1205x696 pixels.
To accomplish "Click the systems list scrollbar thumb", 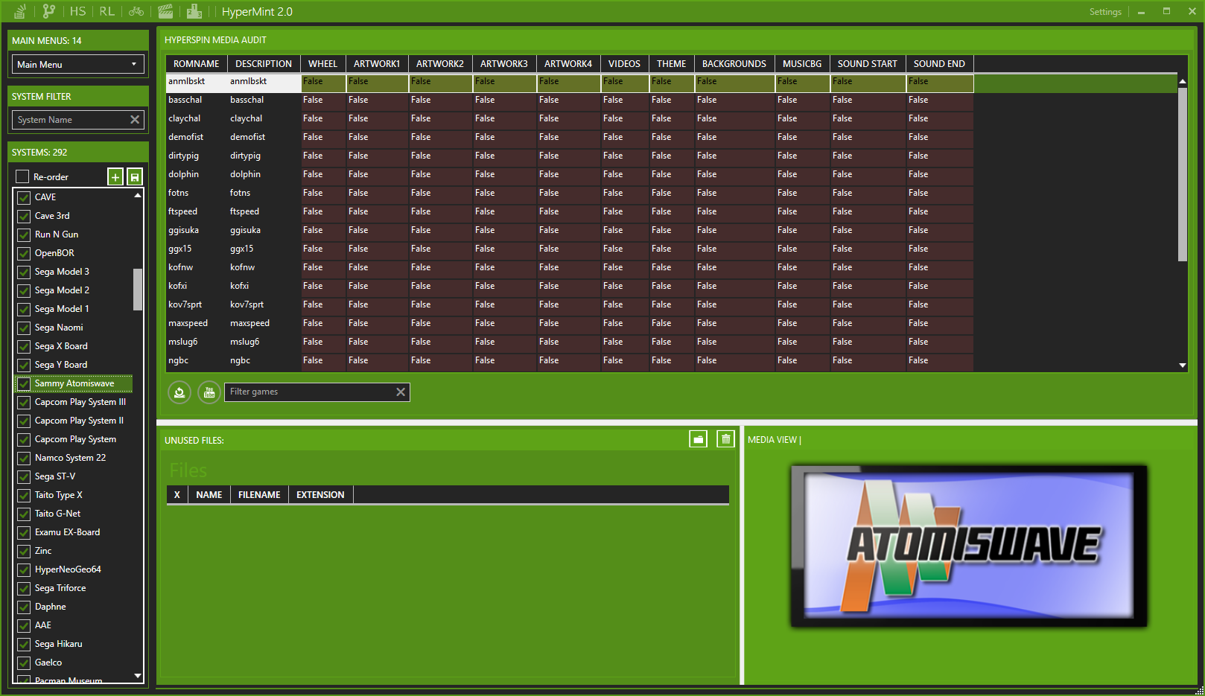I will pos(138,289).
